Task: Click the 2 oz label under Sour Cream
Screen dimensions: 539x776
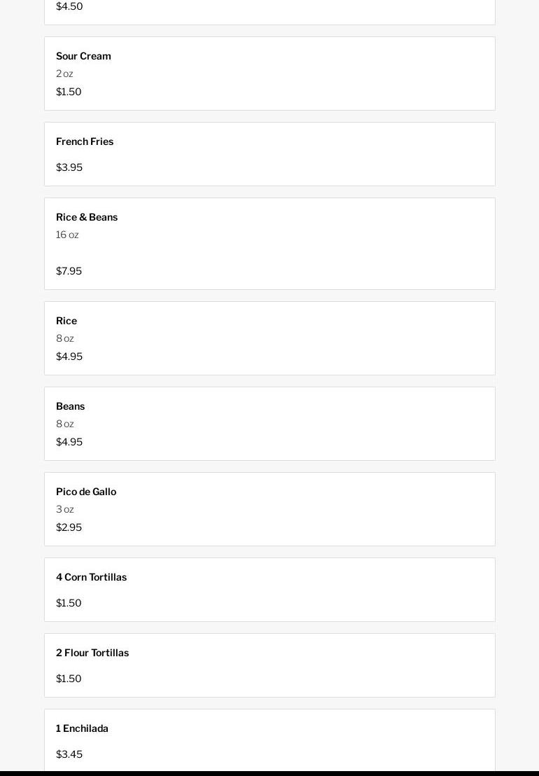Action: (64, 74)
